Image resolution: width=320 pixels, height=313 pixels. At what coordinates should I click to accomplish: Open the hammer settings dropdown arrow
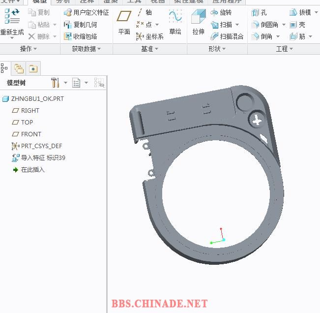65,83
